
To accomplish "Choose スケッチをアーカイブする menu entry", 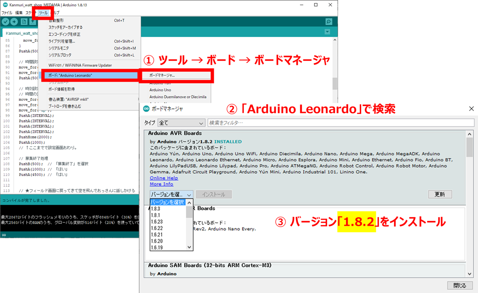I will pyautogui.click(x=89, y=28).
